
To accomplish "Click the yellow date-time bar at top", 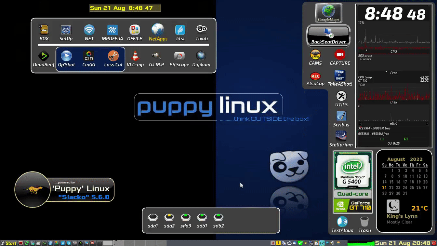I will 125,8.
